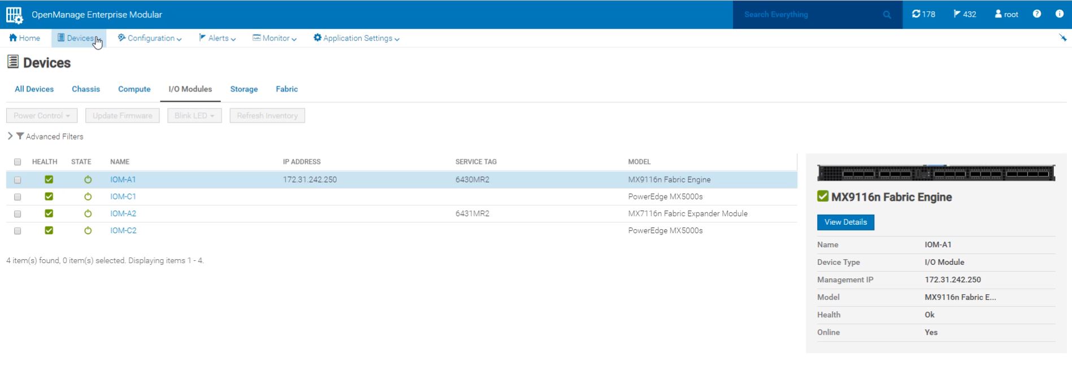
Task: Open the IOM-C2 device link
Action: (x=123, y=230)
